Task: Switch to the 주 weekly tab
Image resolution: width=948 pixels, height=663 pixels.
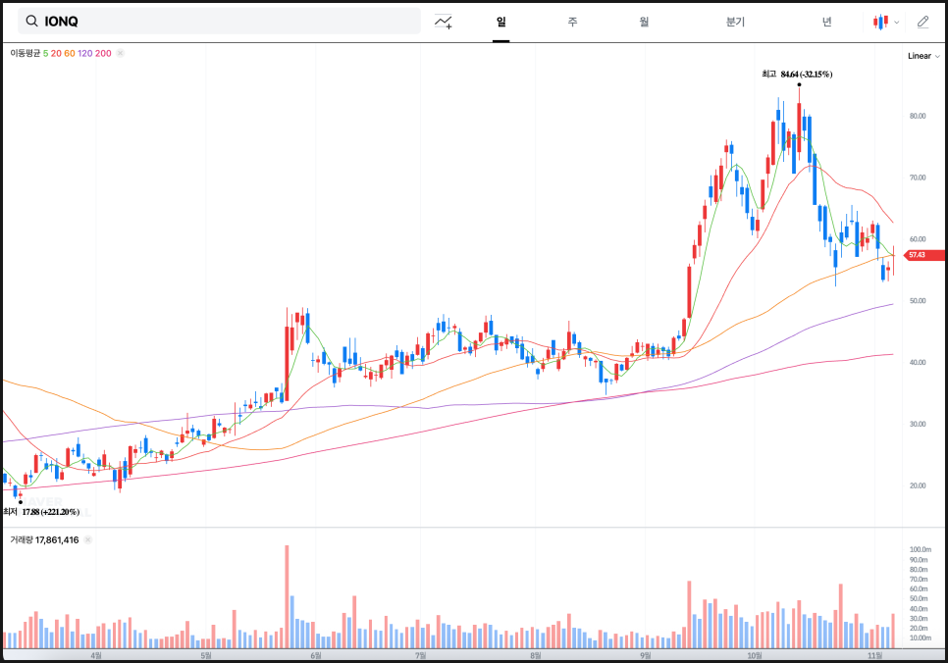Action: click(572, 22)
